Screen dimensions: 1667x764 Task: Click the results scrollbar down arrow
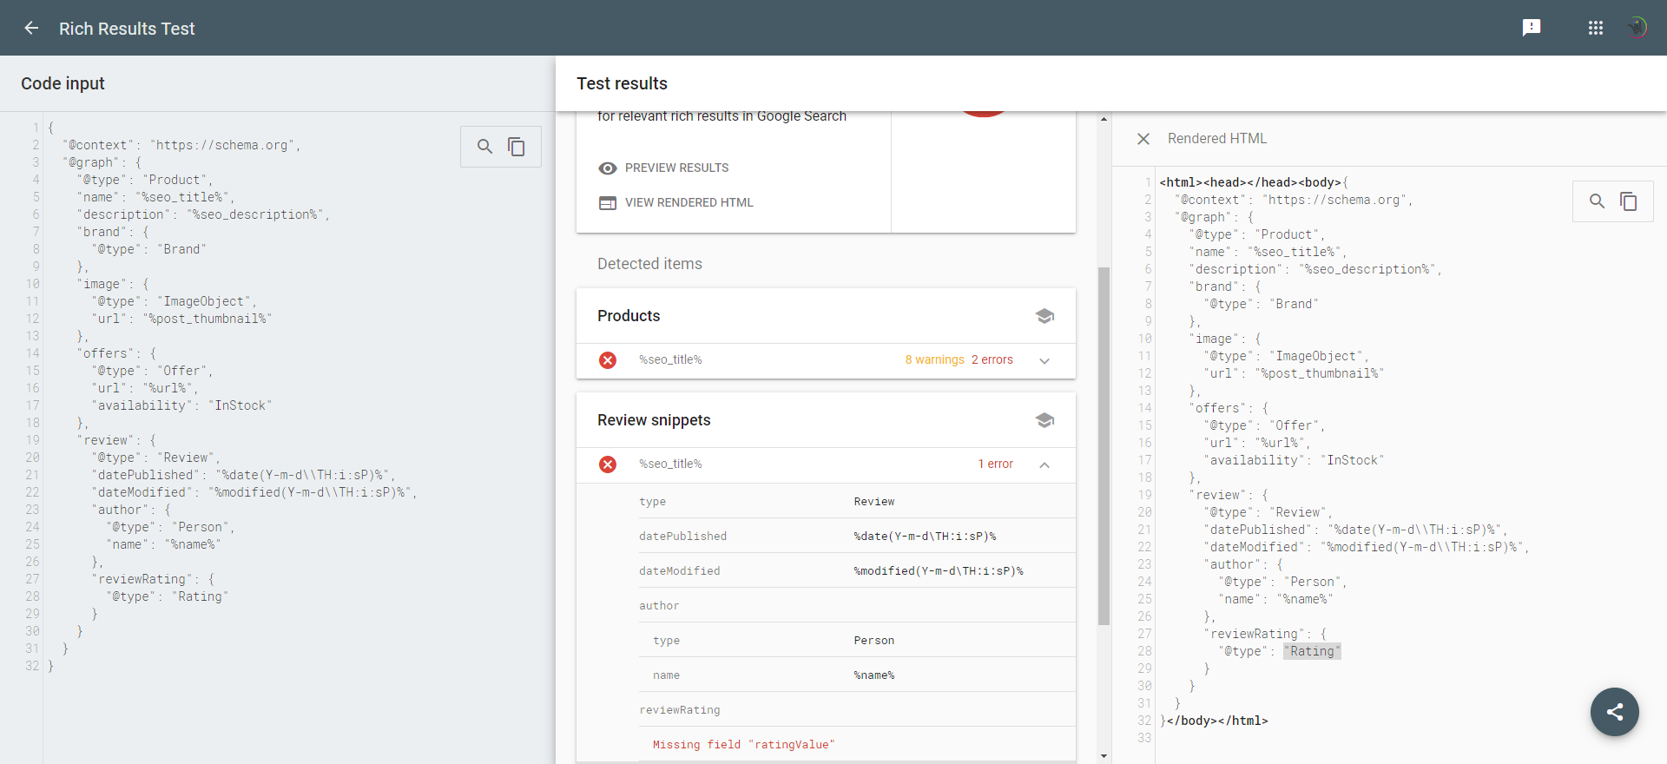coord(1104,756)
